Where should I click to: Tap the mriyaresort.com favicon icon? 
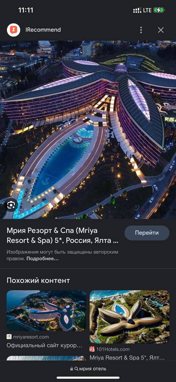click(x=9, y=337)
